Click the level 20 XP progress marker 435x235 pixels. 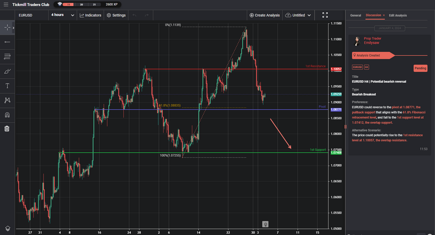(x=81, y=4)
